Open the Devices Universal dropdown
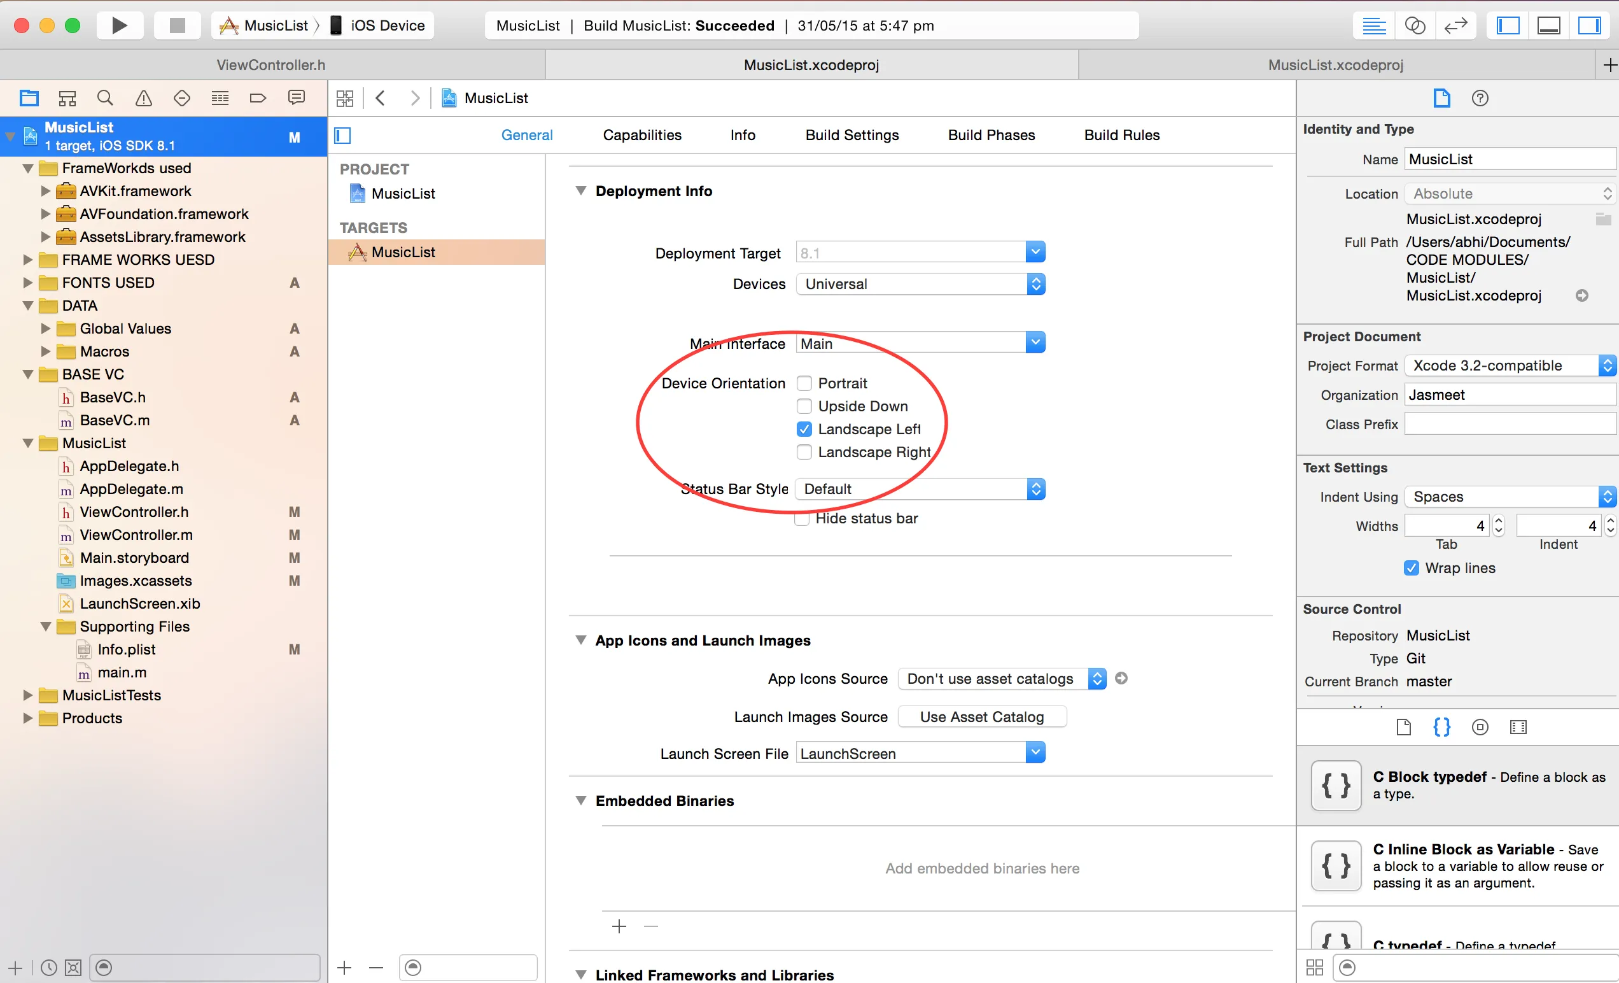The width and height of the screenshot is (1619, 983). [x=920, y=284]
